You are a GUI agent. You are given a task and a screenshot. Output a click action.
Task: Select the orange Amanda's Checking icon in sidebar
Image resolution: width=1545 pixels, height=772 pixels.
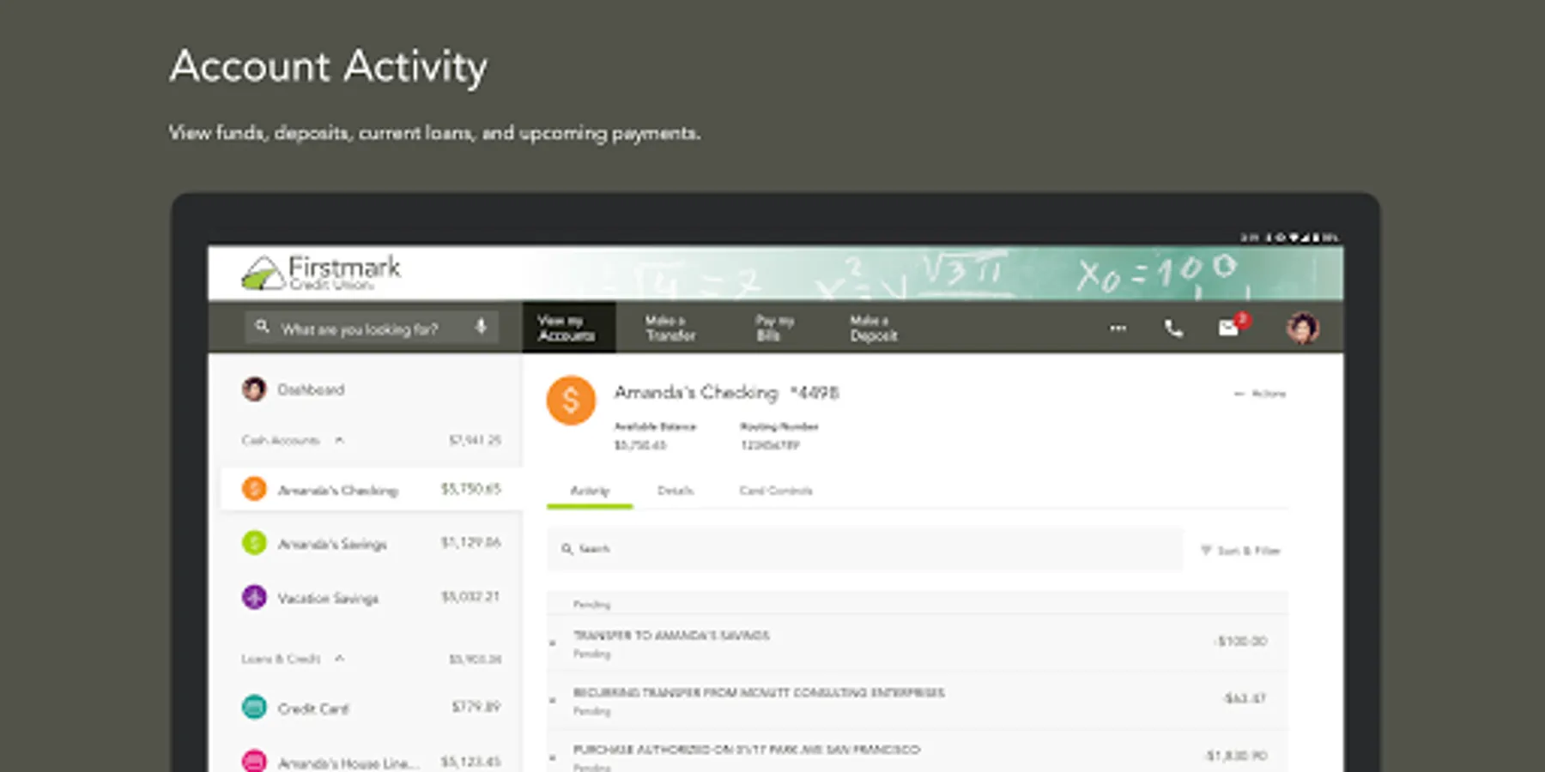(x=254, y=489)
